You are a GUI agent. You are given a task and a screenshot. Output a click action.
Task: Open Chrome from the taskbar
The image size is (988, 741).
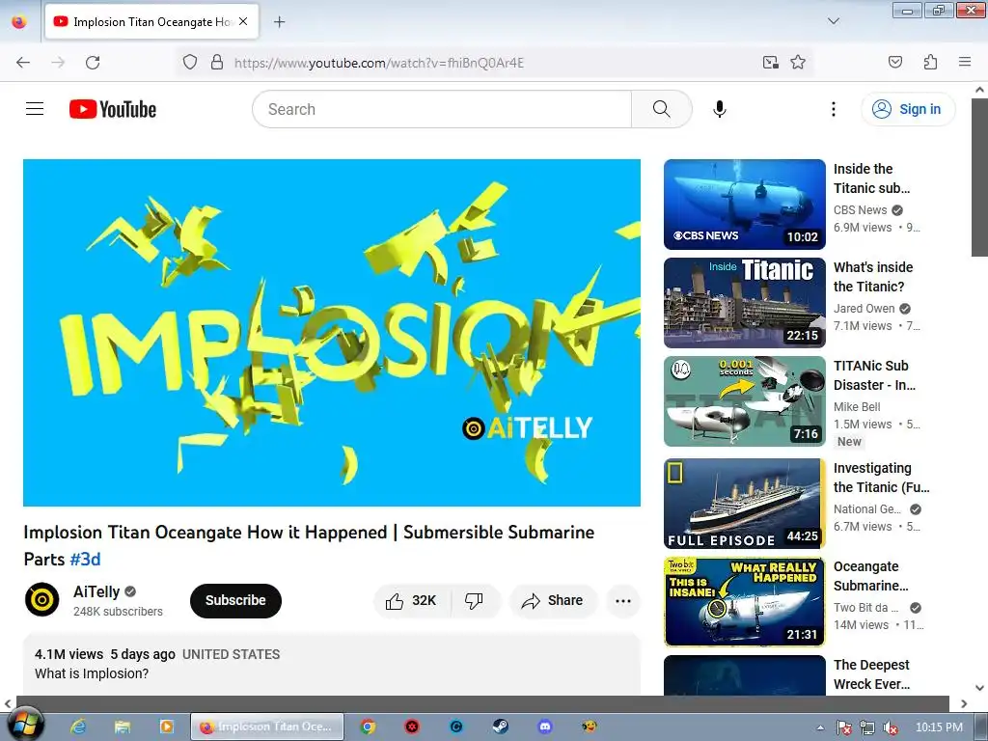point(368,727)
